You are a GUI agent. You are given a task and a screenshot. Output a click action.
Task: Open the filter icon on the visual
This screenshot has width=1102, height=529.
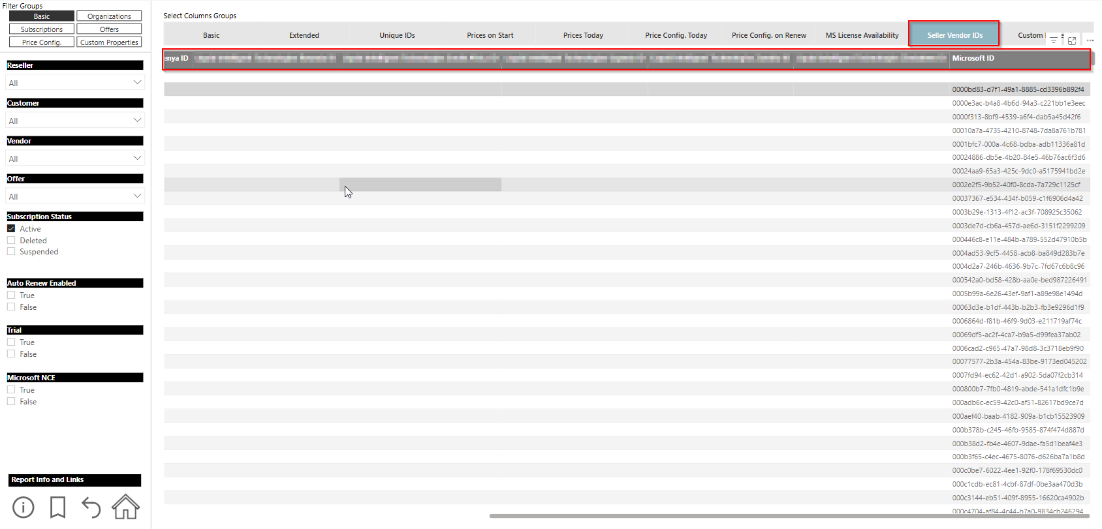coord(1054,40)
